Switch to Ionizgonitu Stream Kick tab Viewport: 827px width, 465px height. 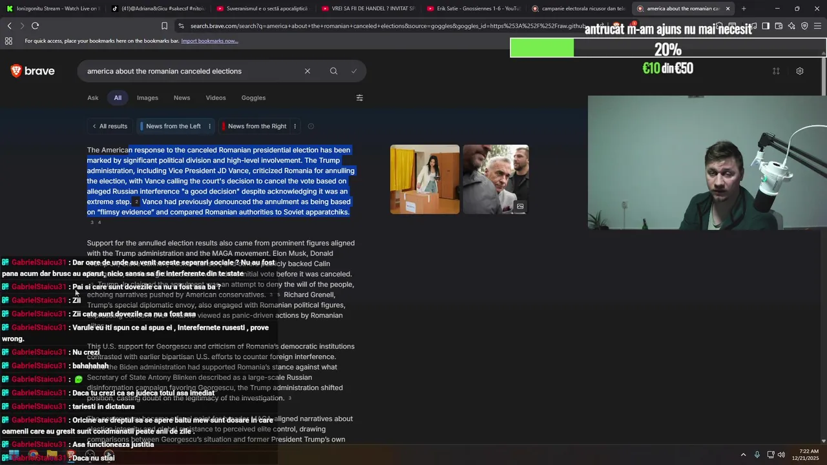(52, 8)
